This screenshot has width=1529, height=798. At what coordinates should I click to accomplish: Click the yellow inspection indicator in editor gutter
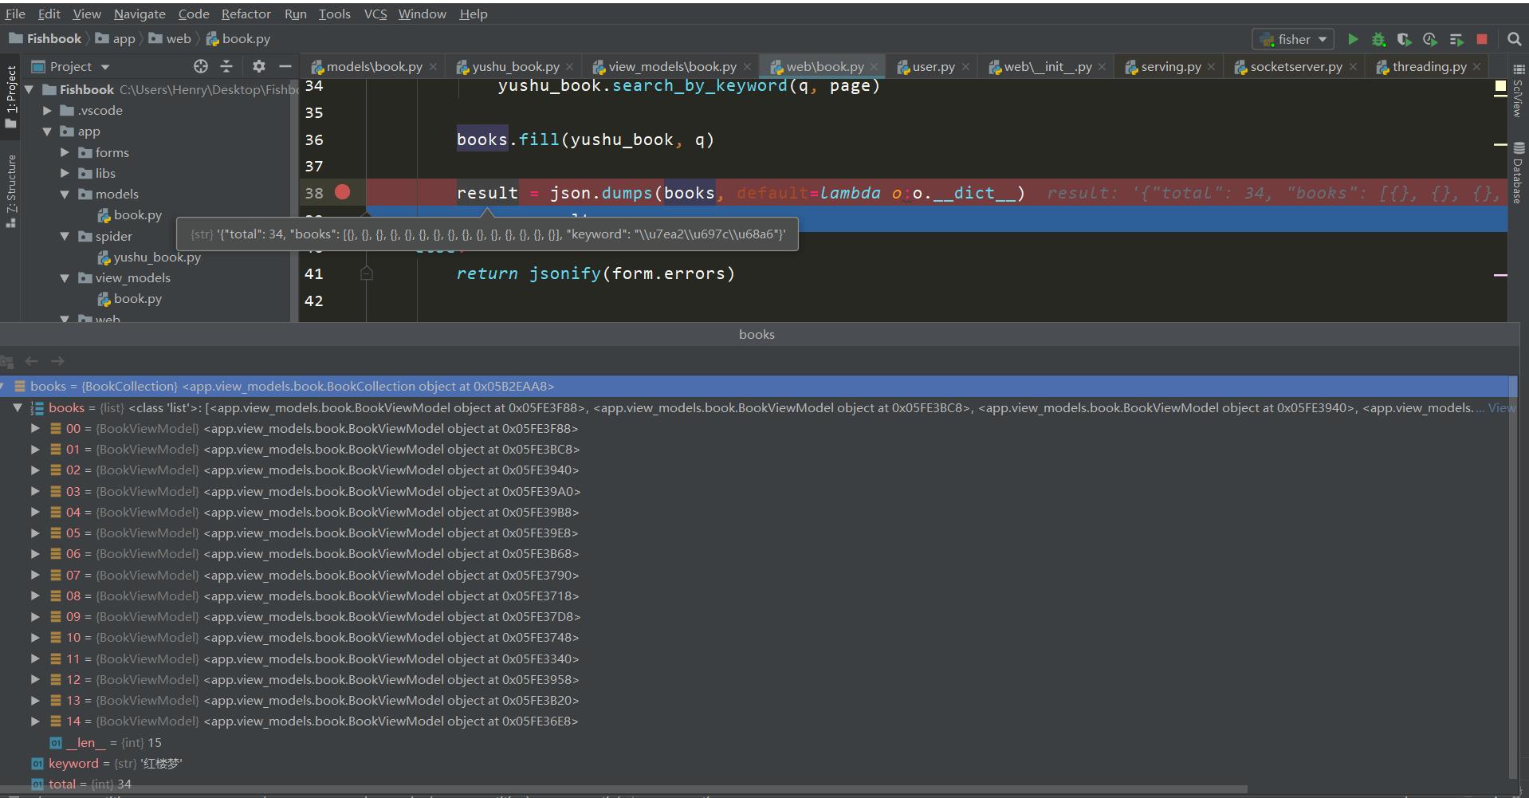point(1500,86)
